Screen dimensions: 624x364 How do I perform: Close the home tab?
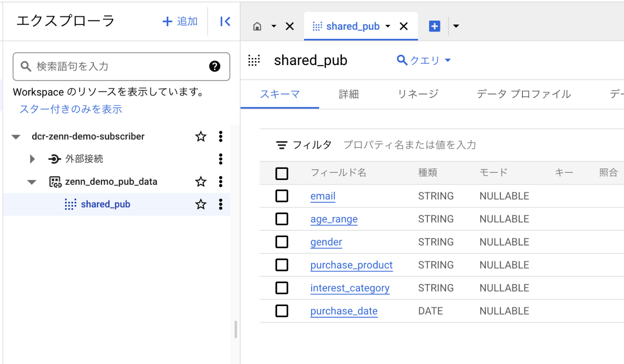pyautogui.click(x=290, y=27)
